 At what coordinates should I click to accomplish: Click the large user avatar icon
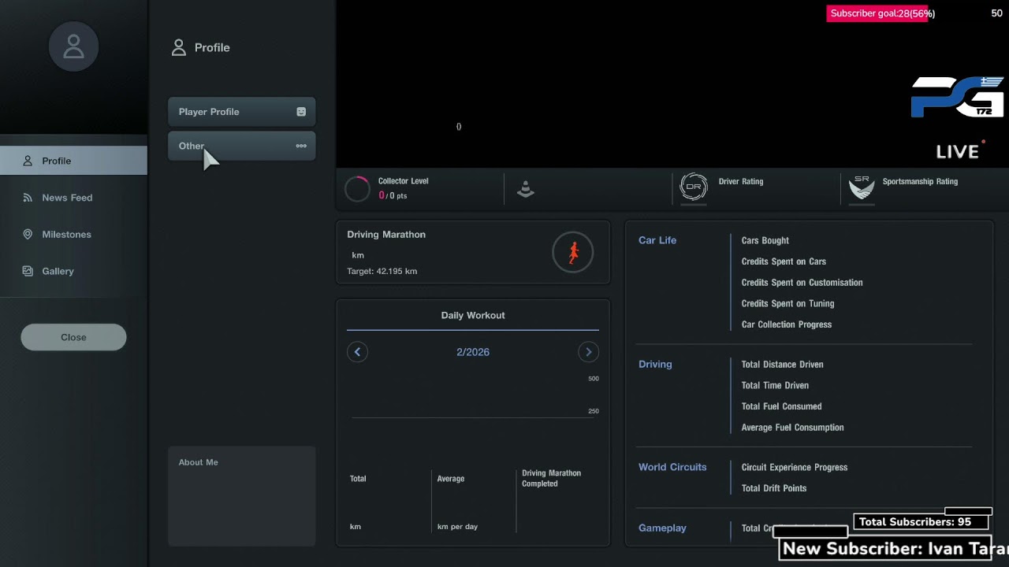[x=73, y=47]
